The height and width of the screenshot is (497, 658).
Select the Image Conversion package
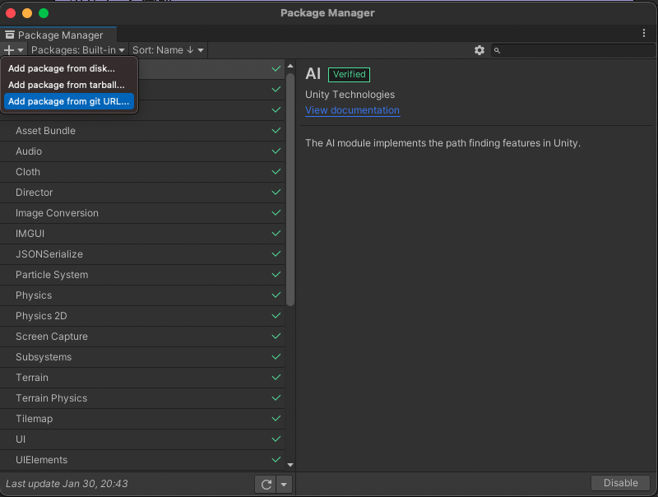[142, 213]
